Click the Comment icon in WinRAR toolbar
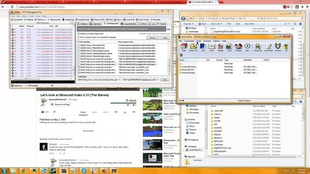This screenshot has height=174, width=310. (268, 47)
